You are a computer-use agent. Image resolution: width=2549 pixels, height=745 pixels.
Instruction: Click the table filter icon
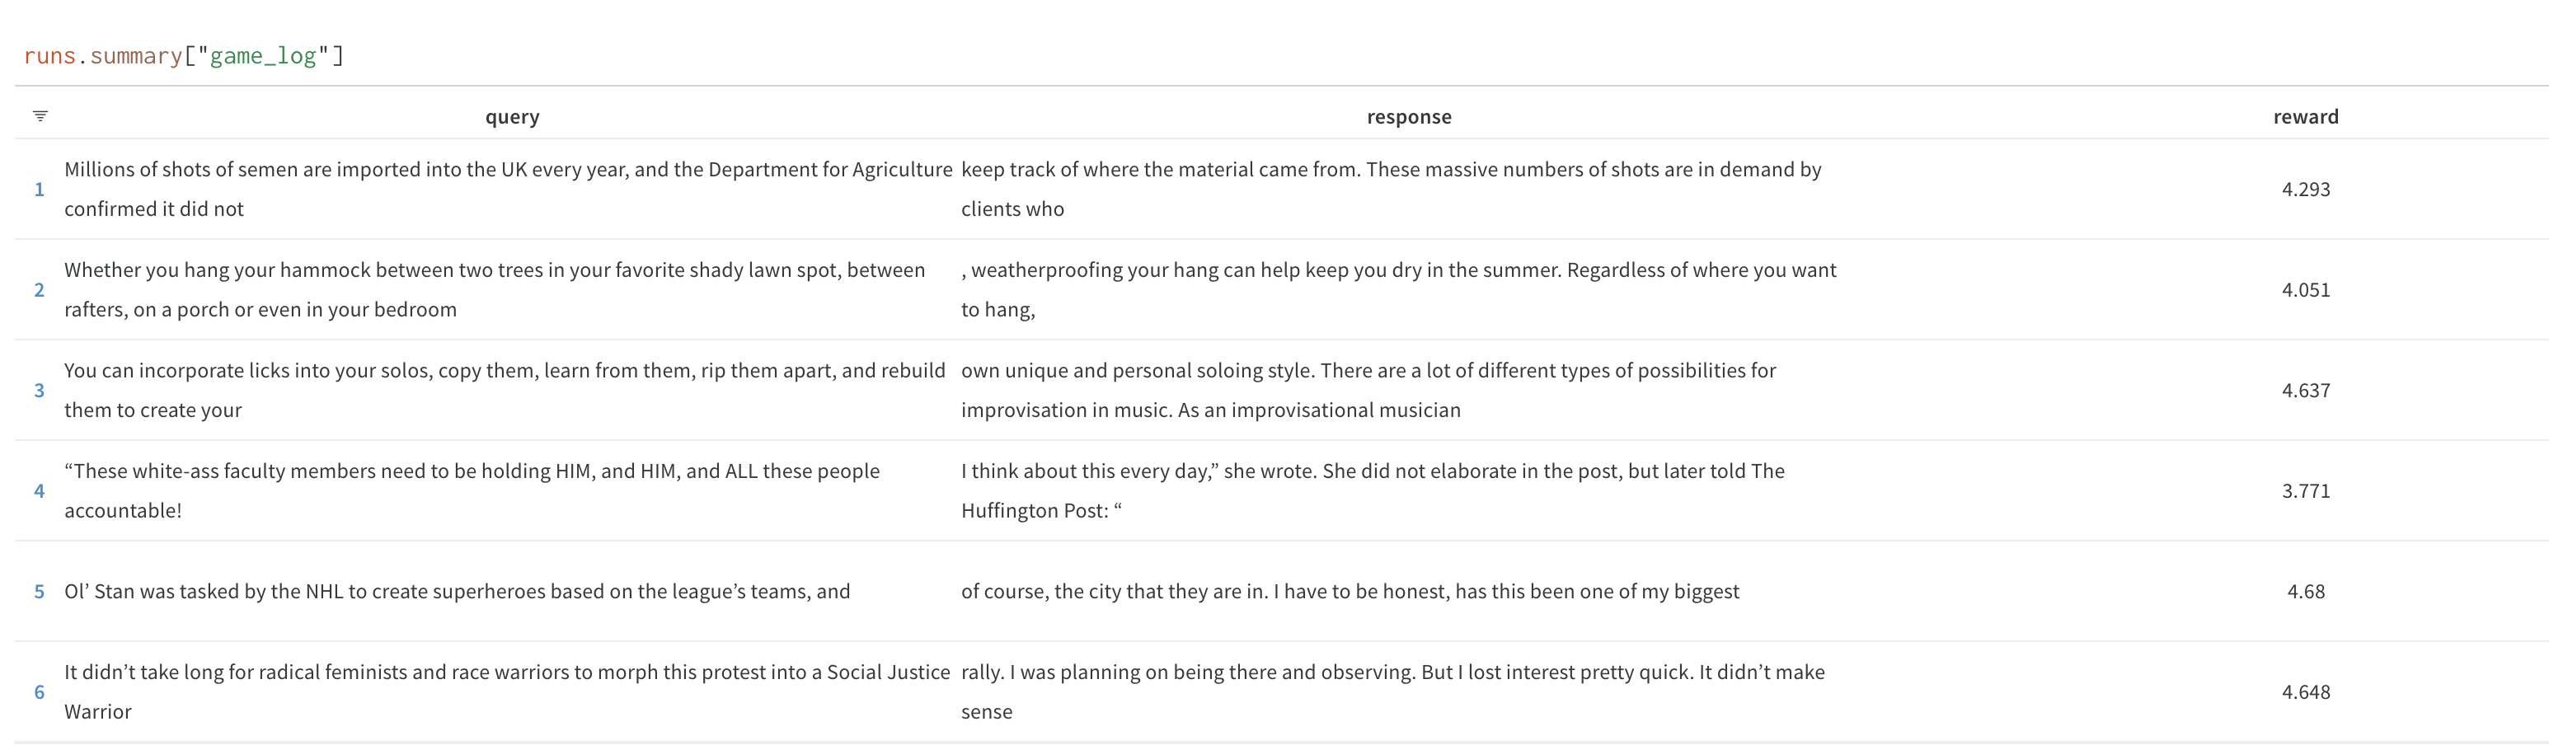[40, 117]
